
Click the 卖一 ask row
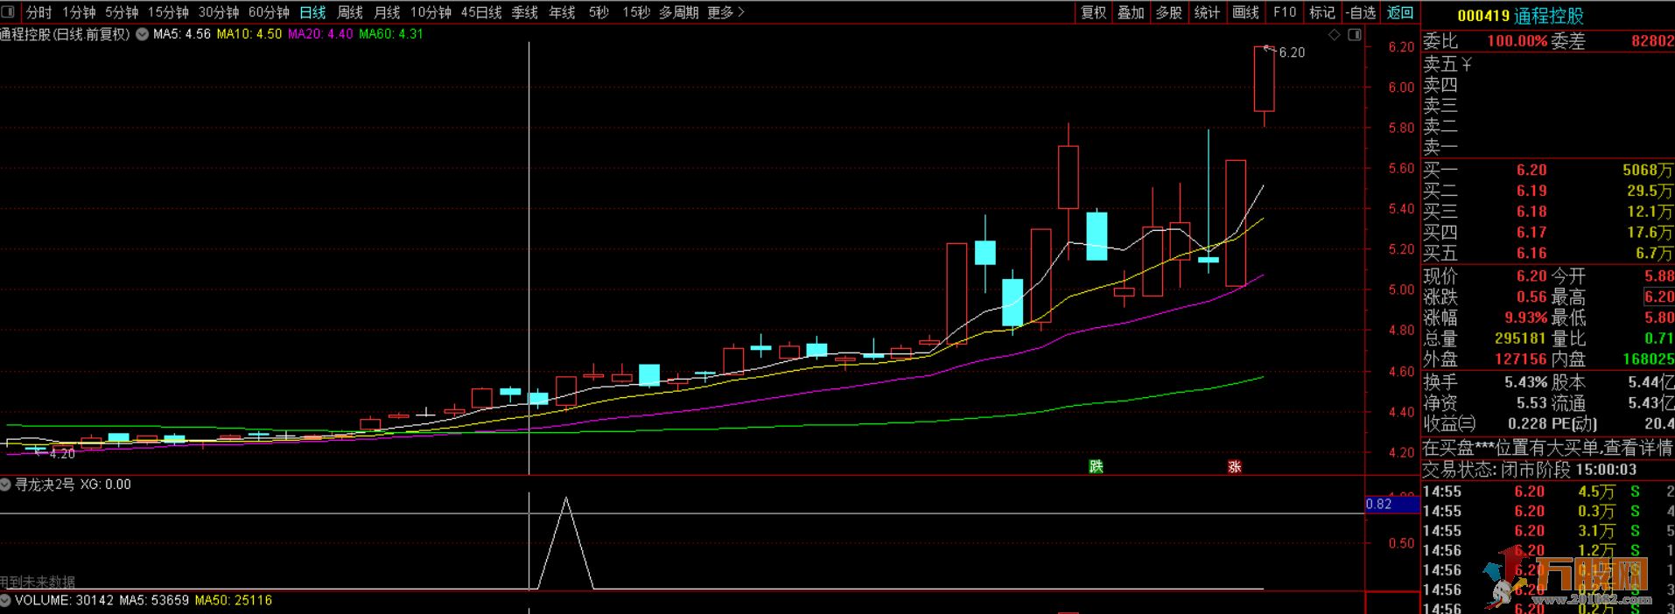(x=1548, y=147)
